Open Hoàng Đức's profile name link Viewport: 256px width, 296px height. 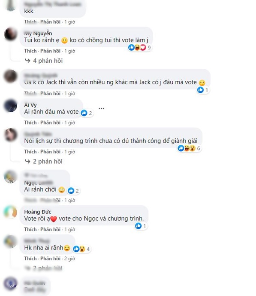(38, 212)
